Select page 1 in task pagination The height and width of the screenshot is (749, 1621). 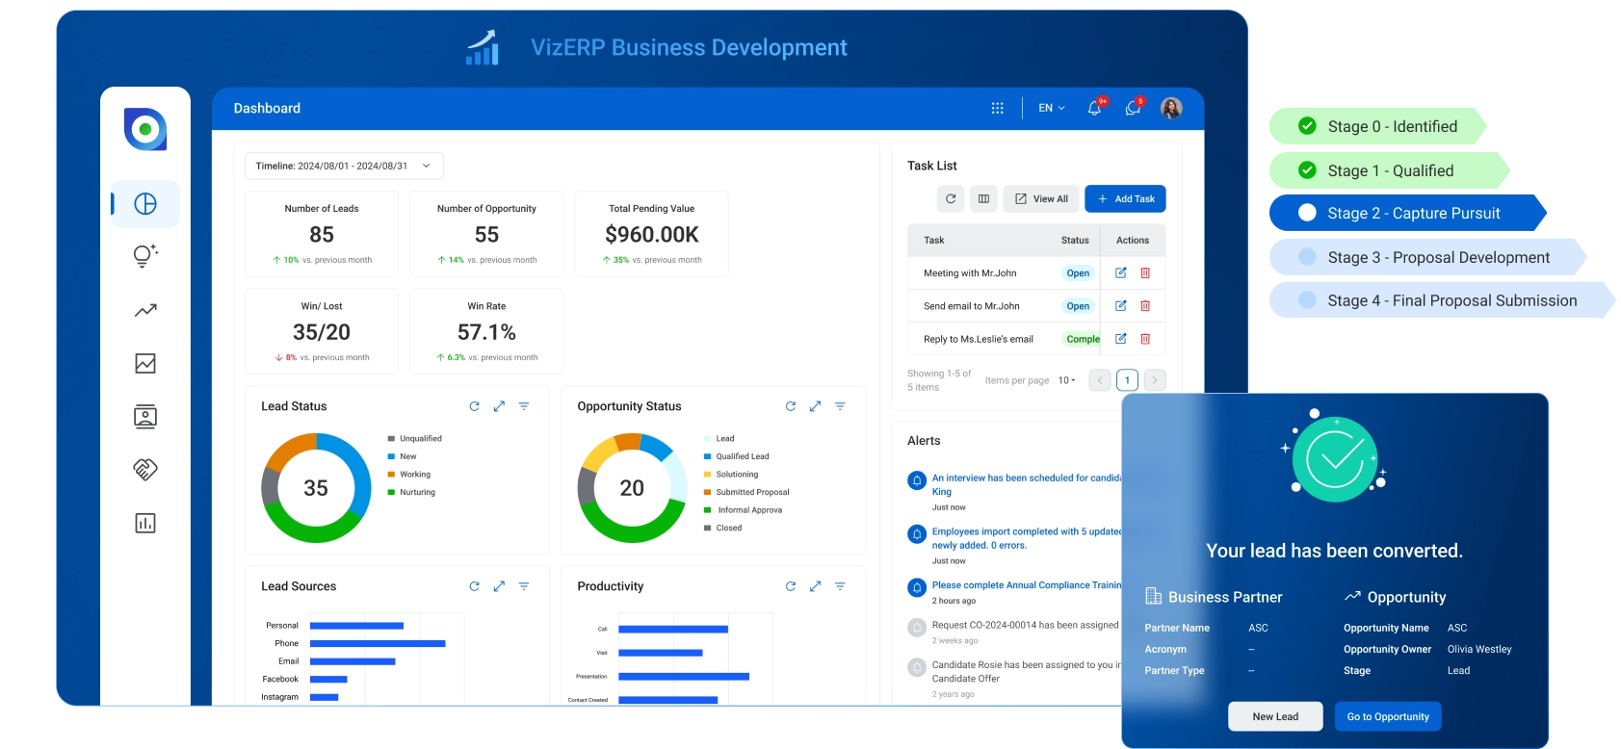pyautogui.click(x=1127, y=380)
